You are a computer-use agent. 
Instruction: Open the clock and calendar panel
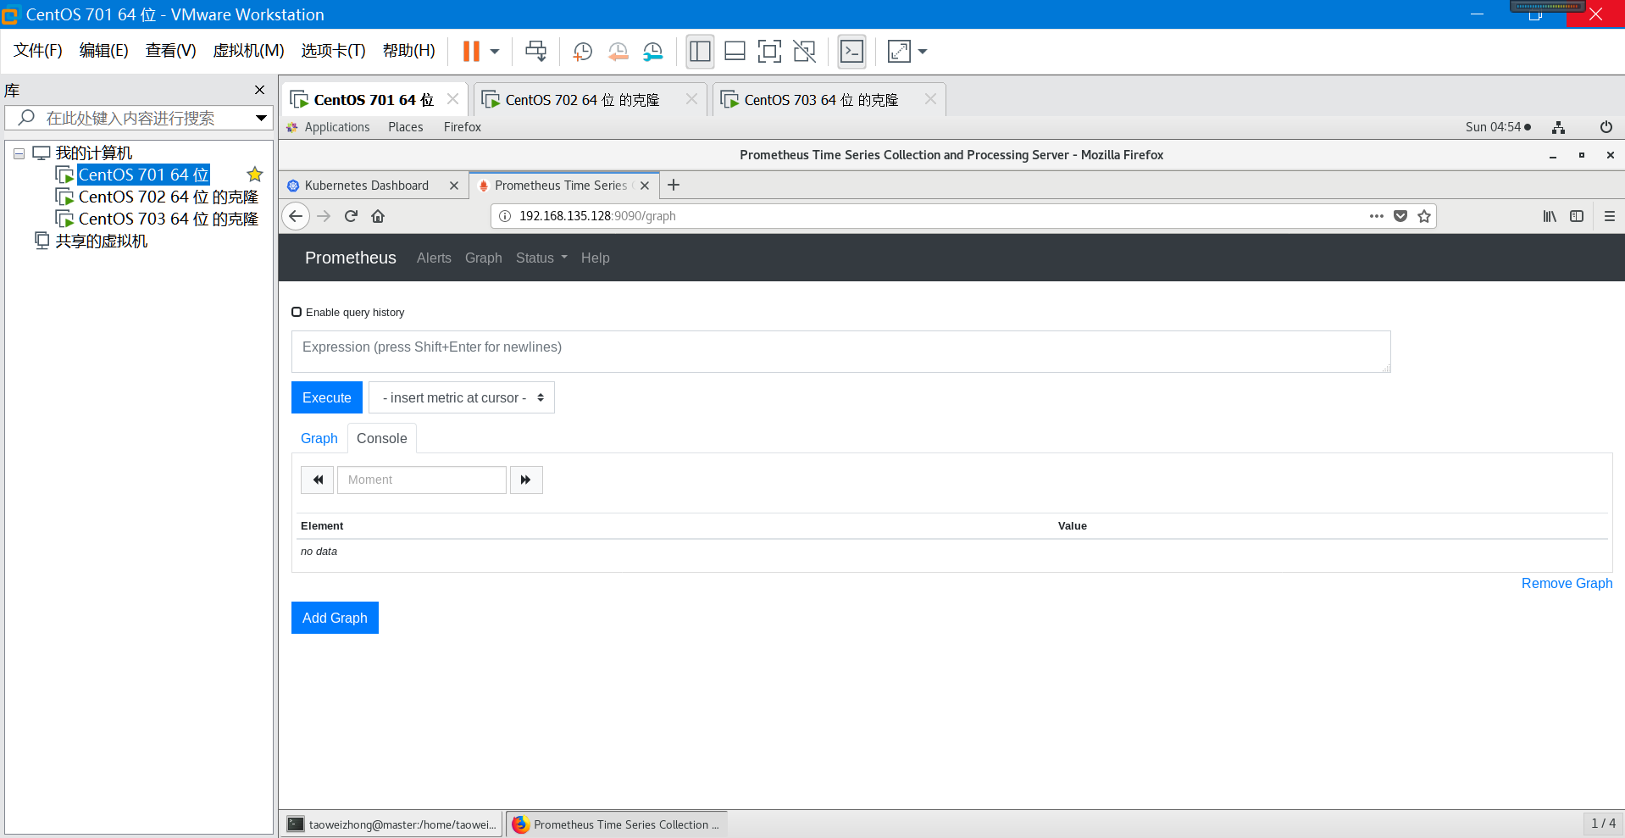point(1498,127)
